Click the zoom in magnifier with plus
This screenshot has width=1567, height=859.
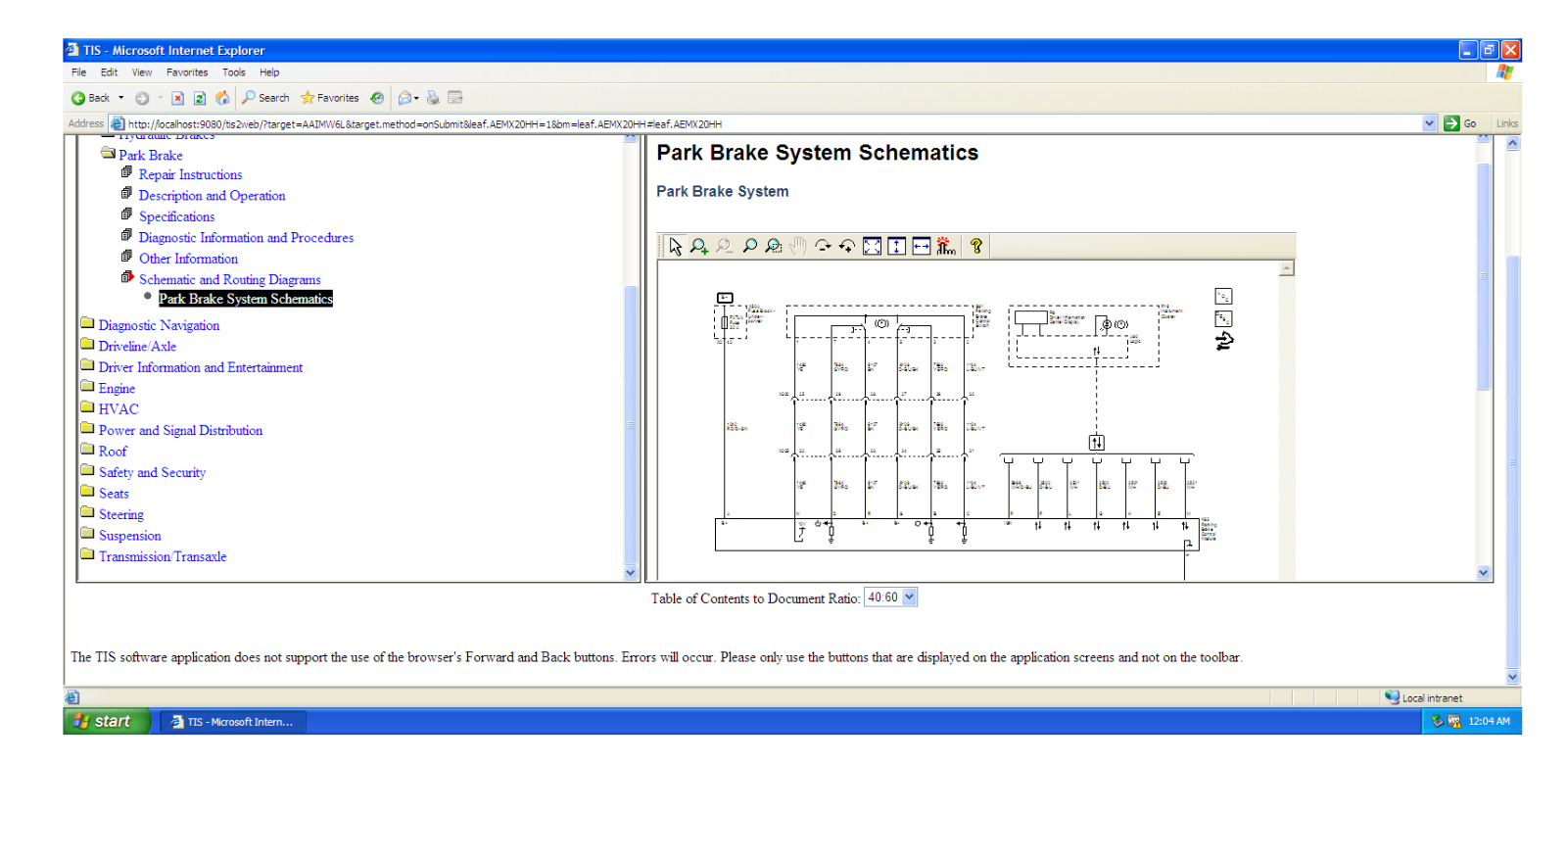tap(698, 247)
